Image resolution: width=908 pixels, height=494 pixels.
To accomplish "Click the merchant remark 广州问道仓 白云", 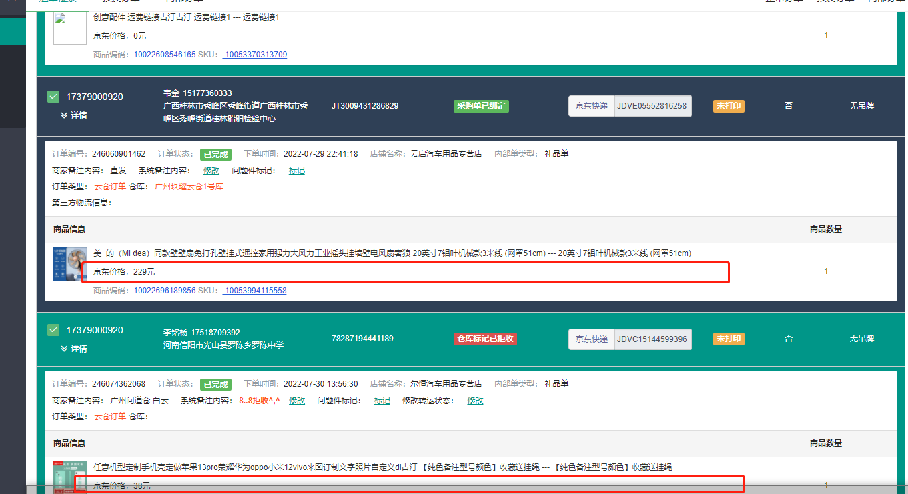I will pos(139,401).
